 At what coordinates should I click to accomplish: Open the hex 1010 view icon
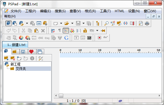coord(83,38)
